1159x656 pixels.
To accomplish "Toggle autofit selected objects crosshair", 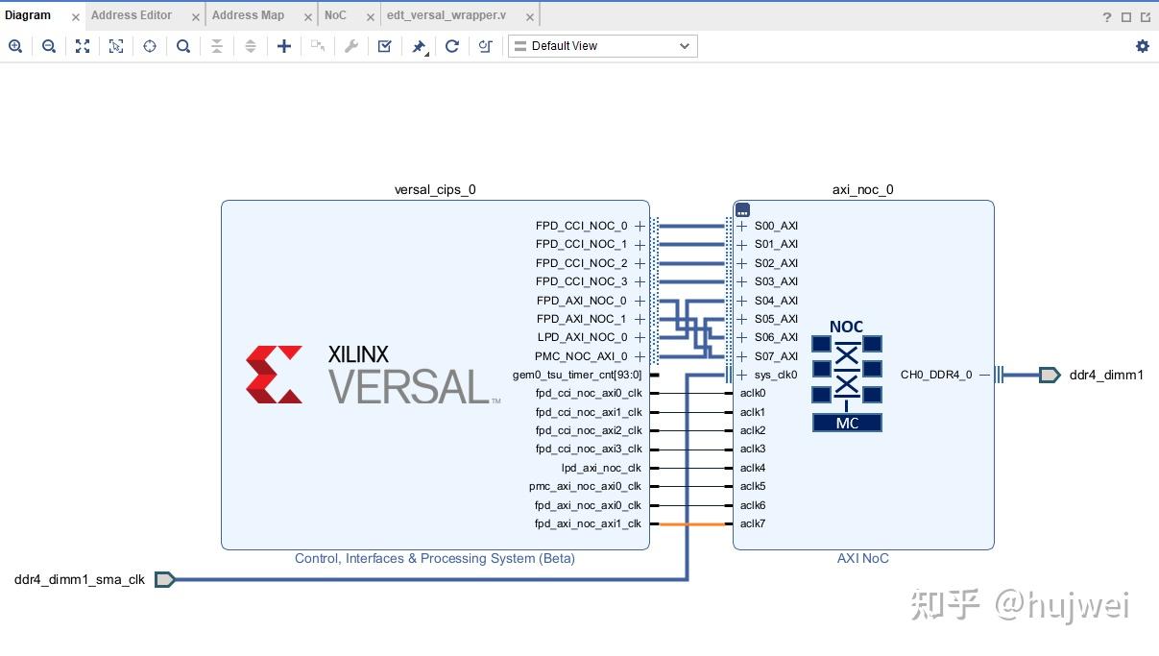I will click(150, 45).
